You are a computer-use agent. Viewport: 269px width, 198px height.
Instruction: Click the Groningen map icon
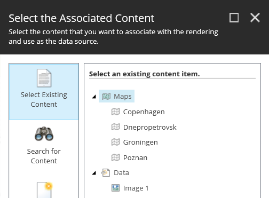pos(115,142)
